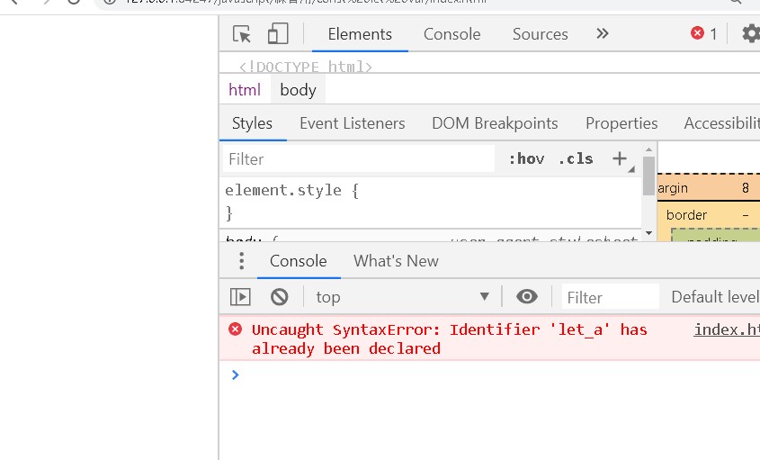The width and height of the screenshot is (760, 460).
Task: Open the Event Listeners tab
Action: (x=352, y=123)
